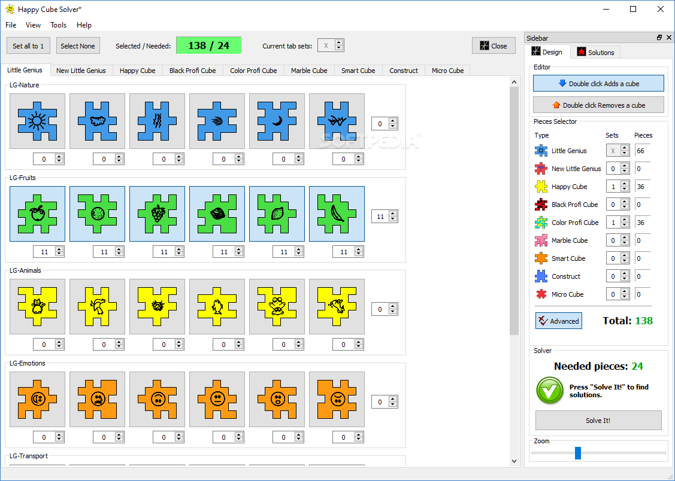Click the Micro Cube red type icon
This screenshot has height=481, width=675.
point(541,294)
